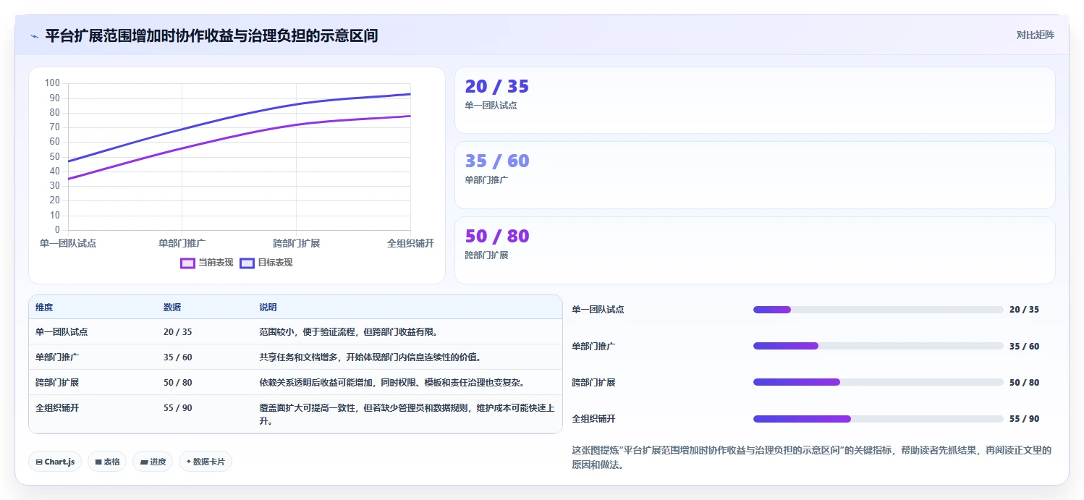Click description starting 覆盖面扩大可提高一致性
1084x500 pixels.
[x=407, y=415]
